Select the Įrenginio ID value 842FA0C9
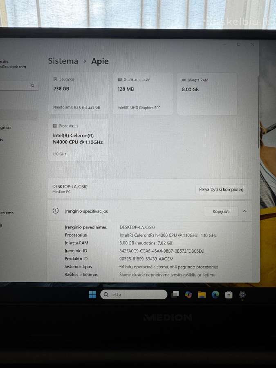This screenshot has width=276, height=368. coord(162,251)
